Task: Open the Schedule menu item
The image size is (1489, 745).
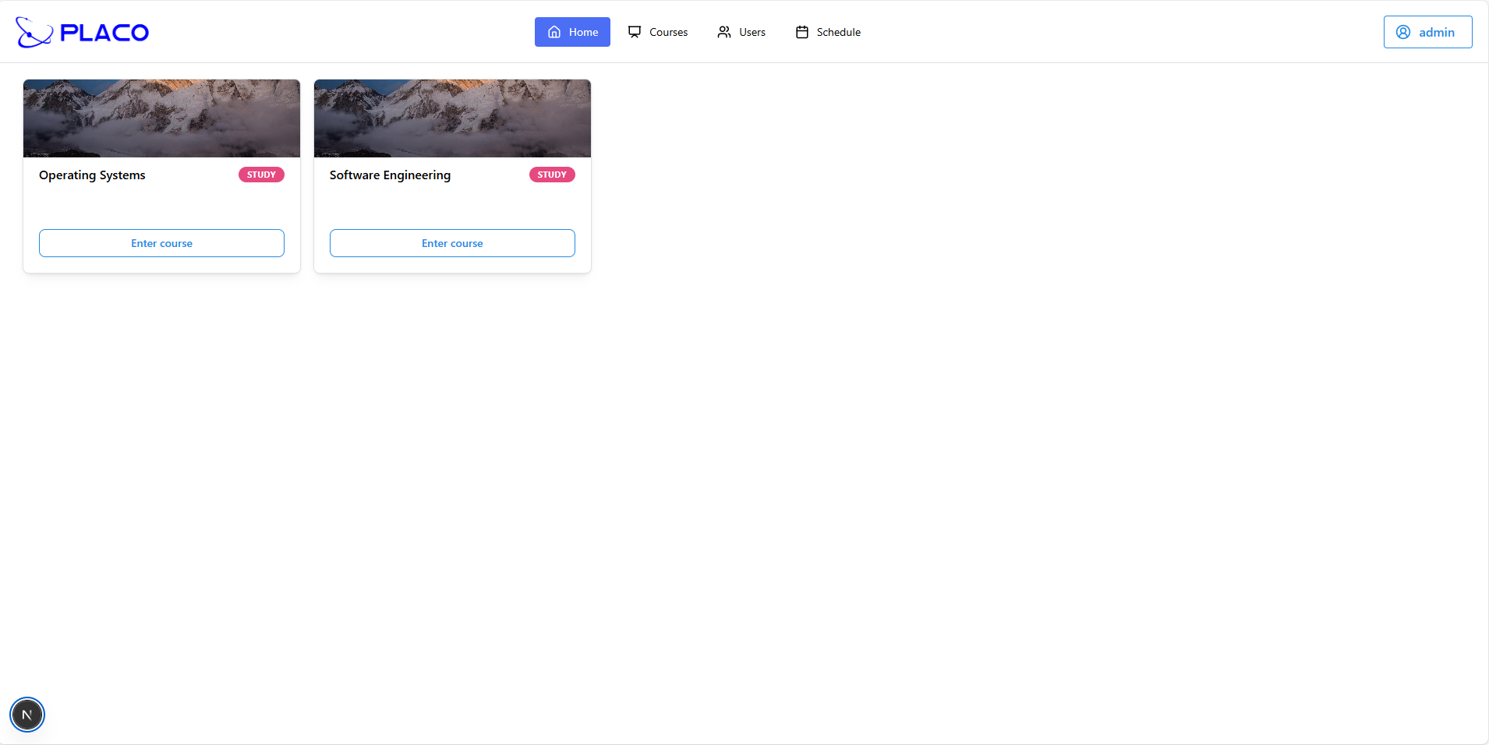Action: (828, 32)
